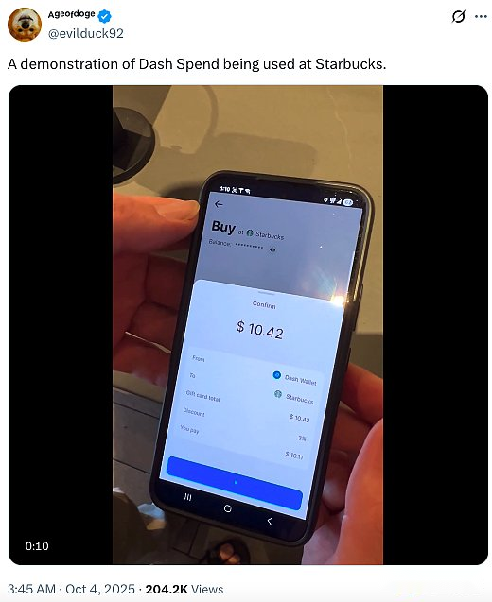Click the Ageofdoge display name
492x602 pixels.
(x=72, y=14)
